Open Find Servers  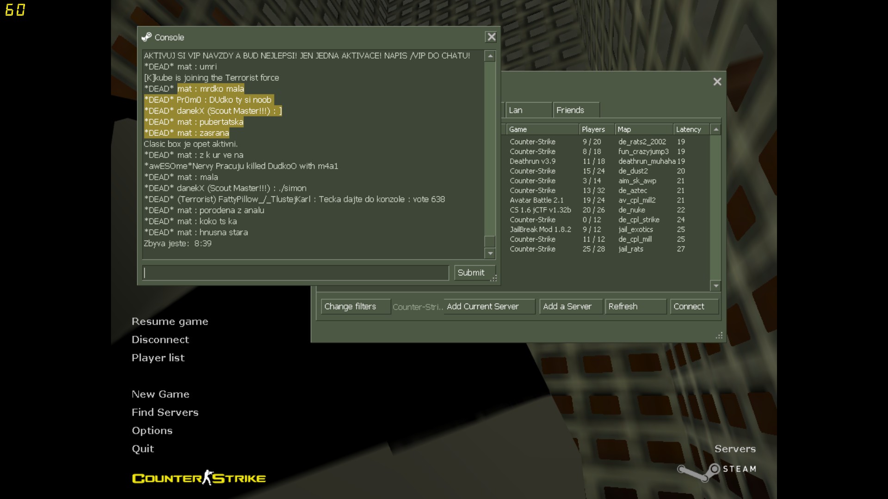[x=165, y=412]
